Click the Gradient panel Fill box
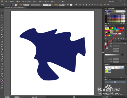The width and height of the screenshot is (127, 98). click(x=106, y=47)
